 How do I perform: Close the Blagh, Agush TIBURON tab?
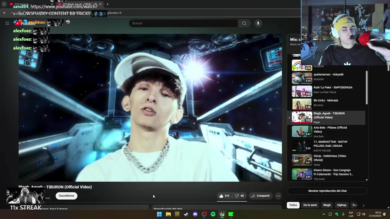[x=100, y=4]
